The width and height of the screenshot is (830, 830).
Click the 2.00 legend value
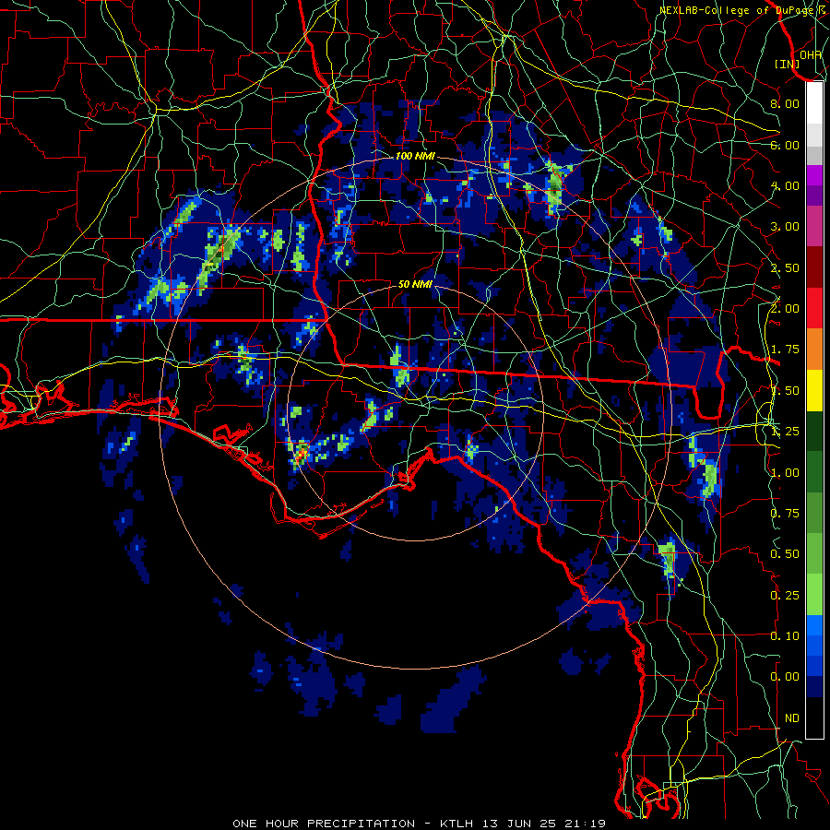click(x=785, y=309)
